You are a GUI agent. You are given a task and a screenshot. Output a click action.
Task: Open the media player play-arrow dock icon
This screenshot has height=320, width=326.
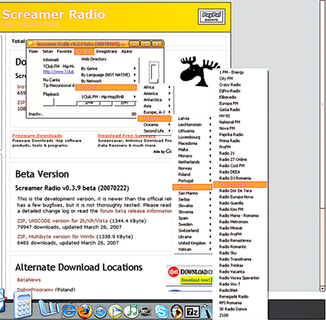(115, 311)
